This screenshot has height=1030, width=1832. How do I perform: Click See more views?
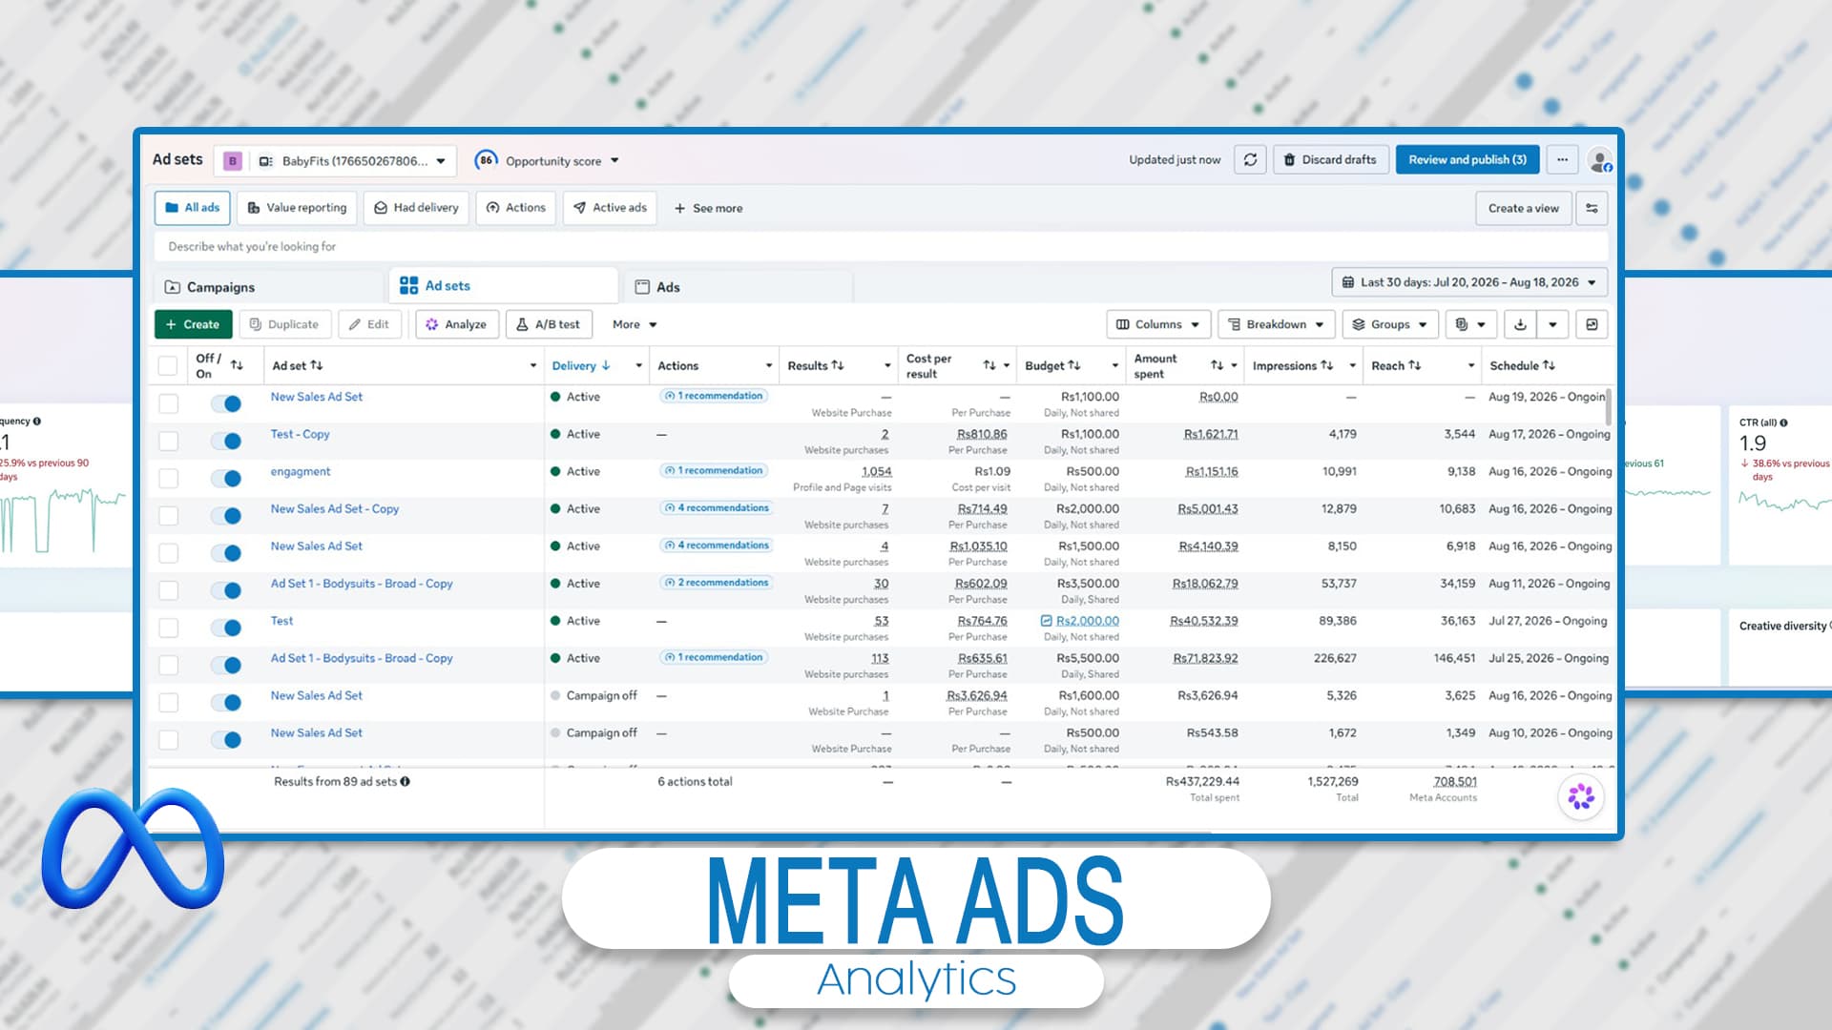708,208
